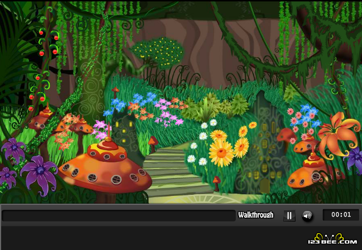The image size is (362, 250).
Task: Click the empty inventory bar
Action: click(x=118, y=215)
